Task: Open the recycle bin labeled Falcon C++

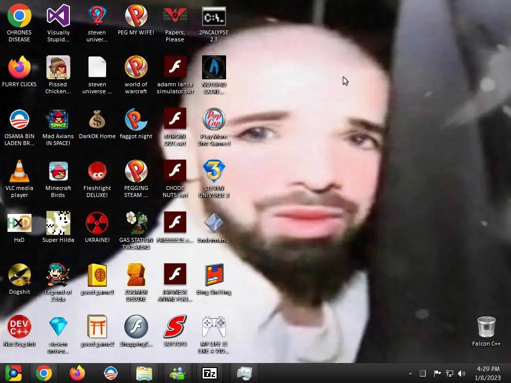Action: pyautogui.click(x=486, y=327)
